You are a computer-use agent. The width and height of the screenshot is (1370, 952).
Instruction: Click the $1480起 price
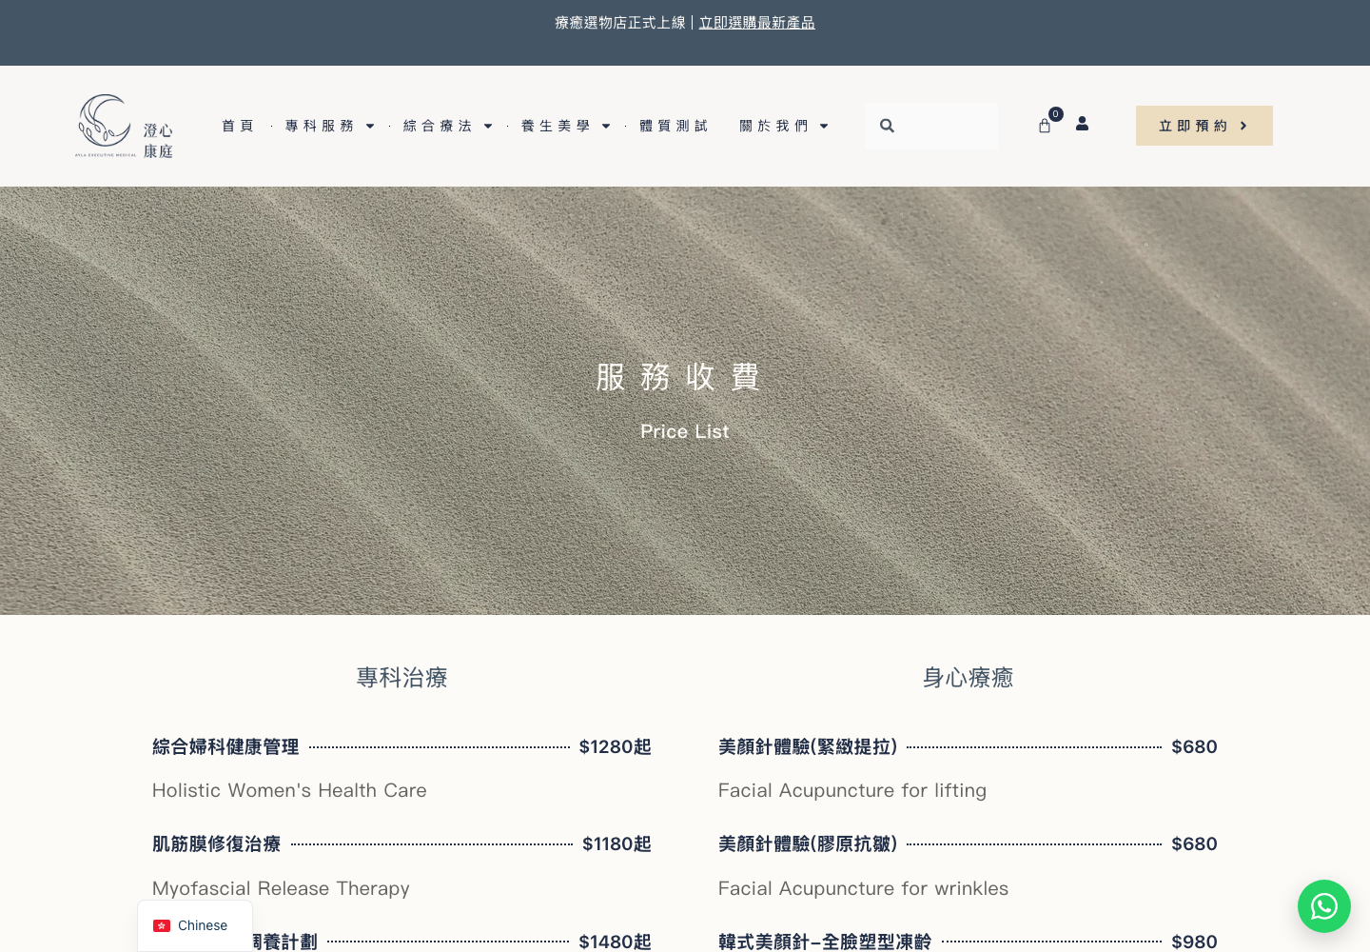(x=616, y=942)
